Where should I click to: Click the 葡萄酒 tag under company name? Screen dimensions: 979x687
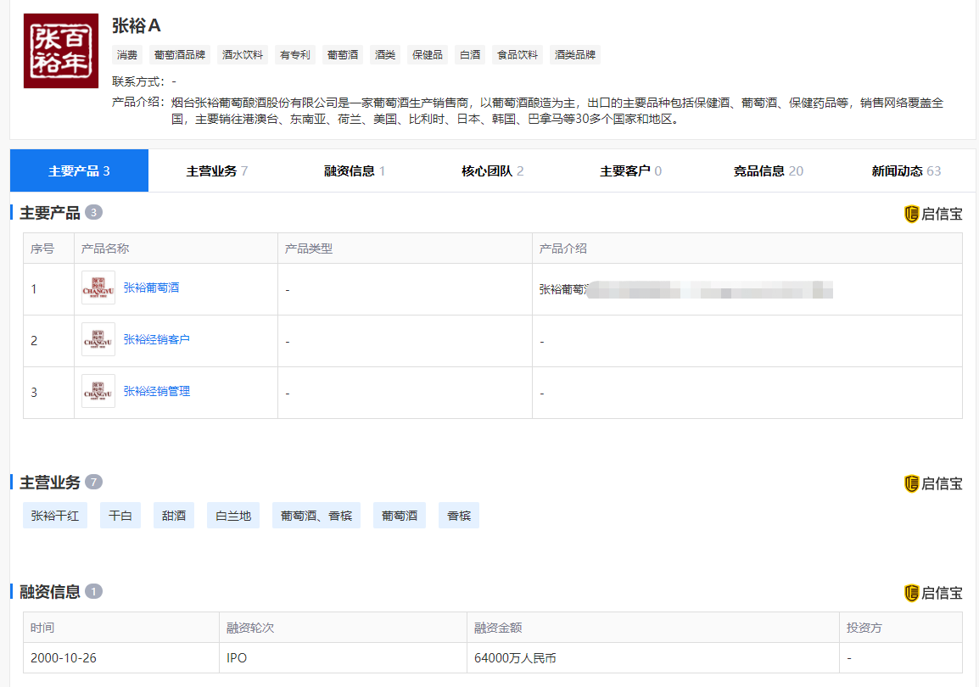coord(343,55)
